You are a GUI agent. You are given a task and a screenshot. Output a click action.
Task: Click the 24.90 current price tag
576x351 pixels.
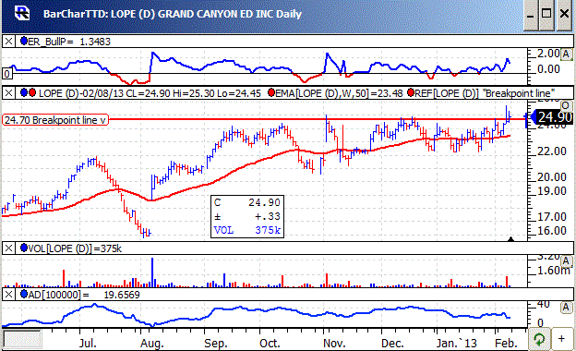point(555,117)
